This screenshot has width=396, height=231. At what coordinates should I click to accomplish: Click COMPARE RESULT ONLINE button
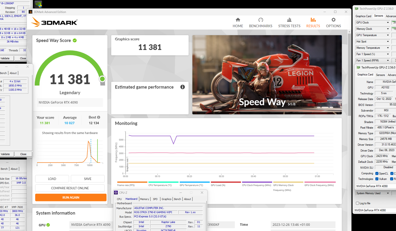pos(70,188)
